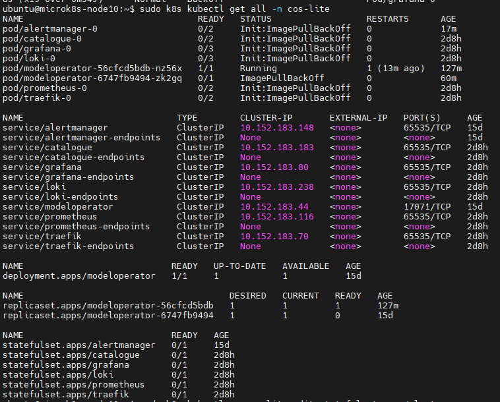
Task: Click service/catalogue-endpoints name
Action: pyautogui.click(x=73, y=158)
